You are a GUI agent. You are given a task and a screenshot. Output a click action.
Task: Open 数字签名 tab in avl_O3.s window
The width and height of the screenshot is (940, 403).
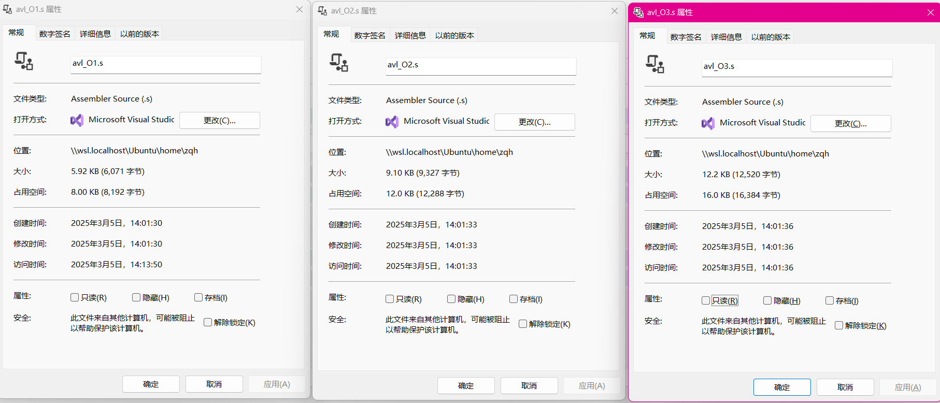tap(686, 37)
